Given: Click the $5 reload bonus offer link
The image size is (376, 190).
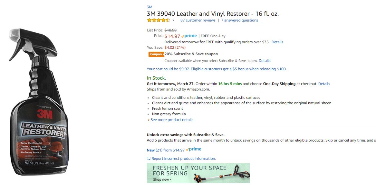Looking at the screenshot, I should click(217, 69).
